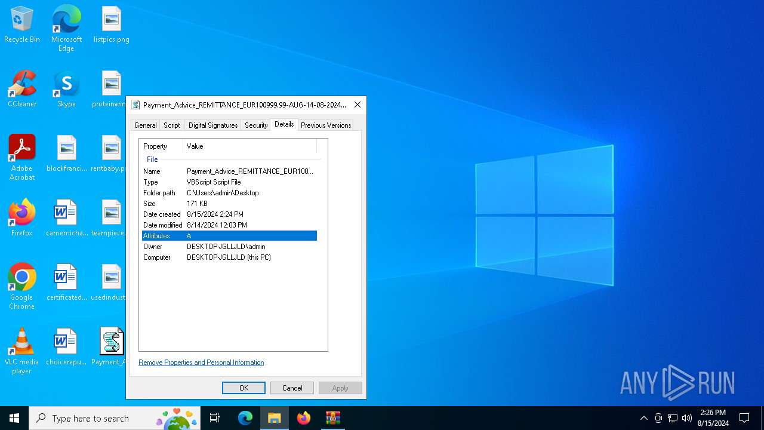Open the Previous Versions tab

click(x=326, y=125)
